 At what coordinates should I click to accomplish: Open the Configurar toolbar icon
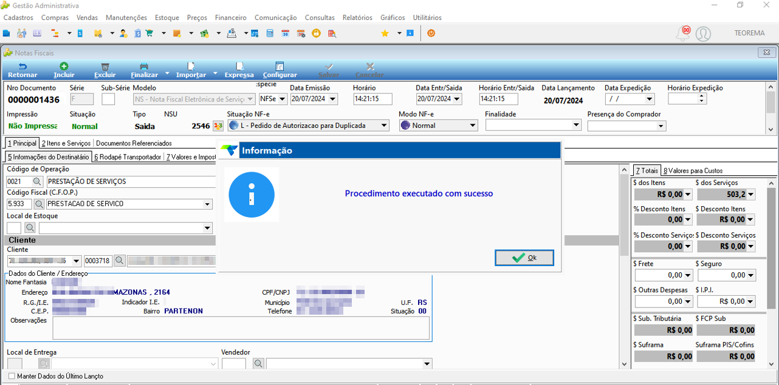pyautogui.click(x=280, y=67)
